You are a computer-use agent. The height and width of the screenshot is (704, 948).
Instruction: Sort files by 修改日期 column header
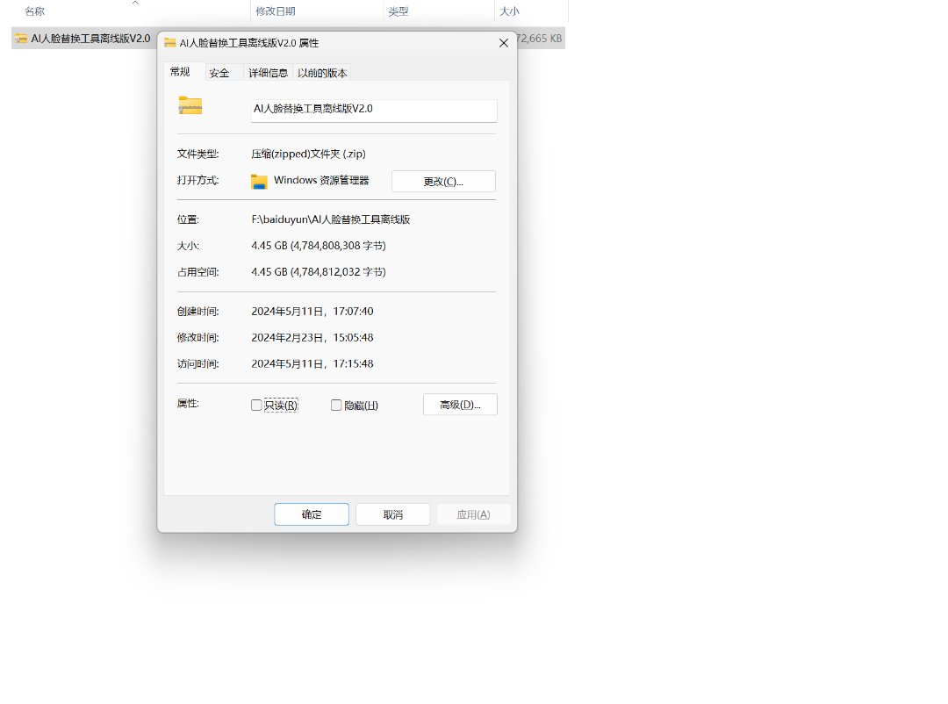[275, 12]
